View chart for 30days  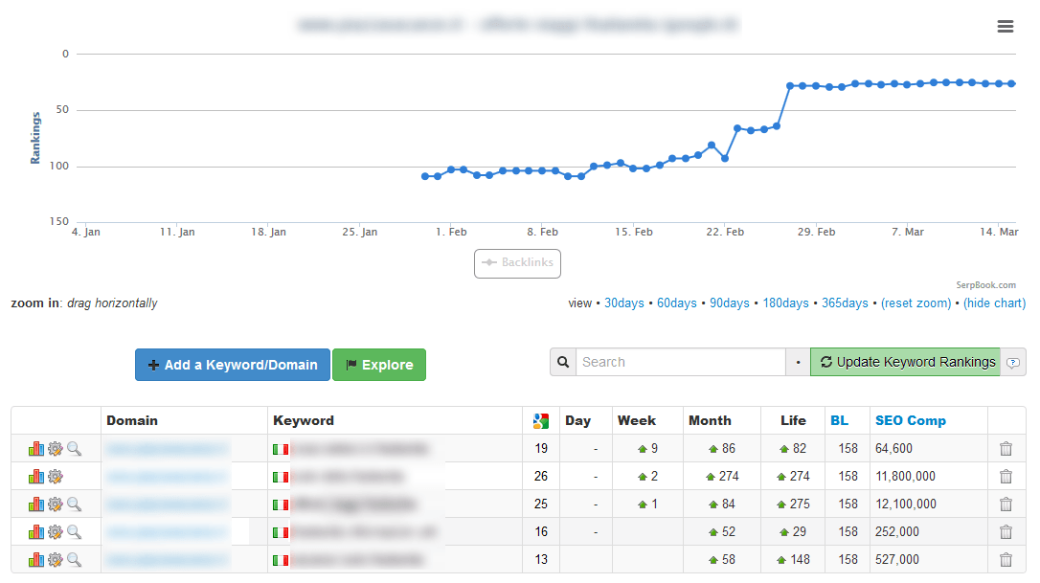pos(624,303)
